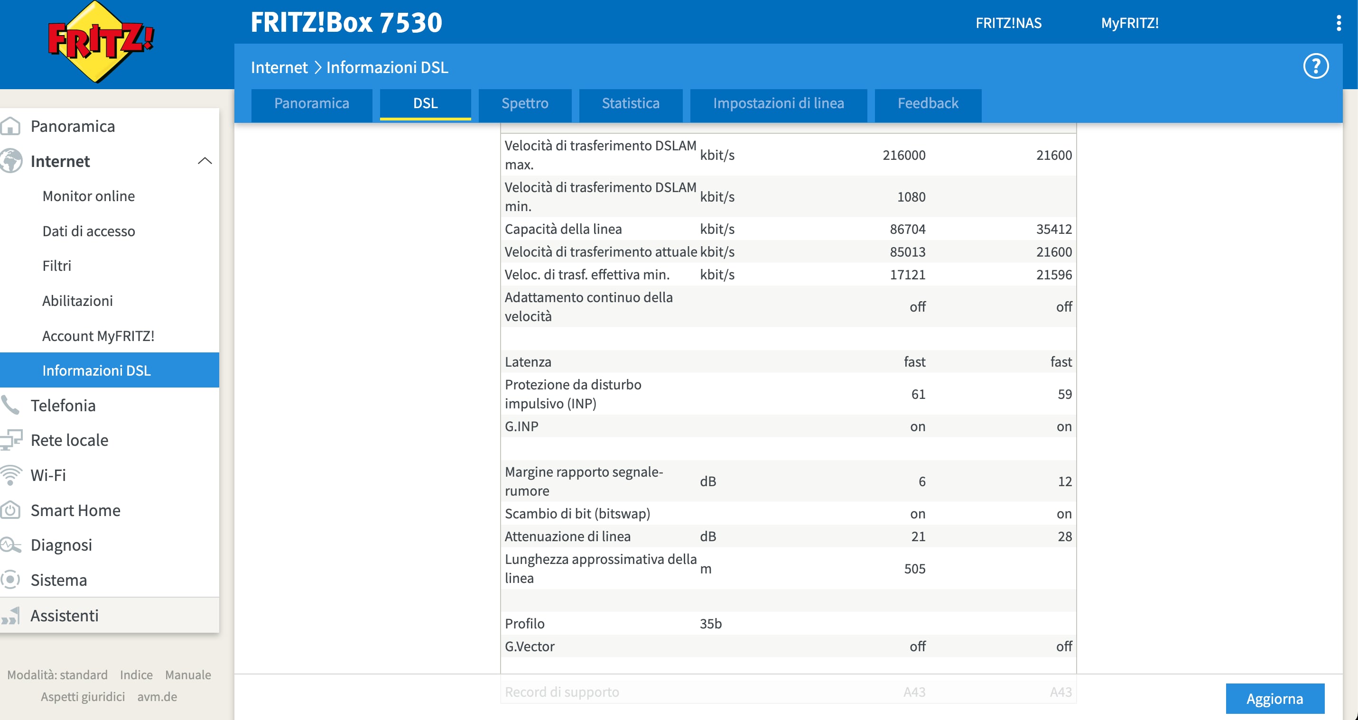
Task: Click Scambio di bit (bitswap) label
Action: pos(577,513)
